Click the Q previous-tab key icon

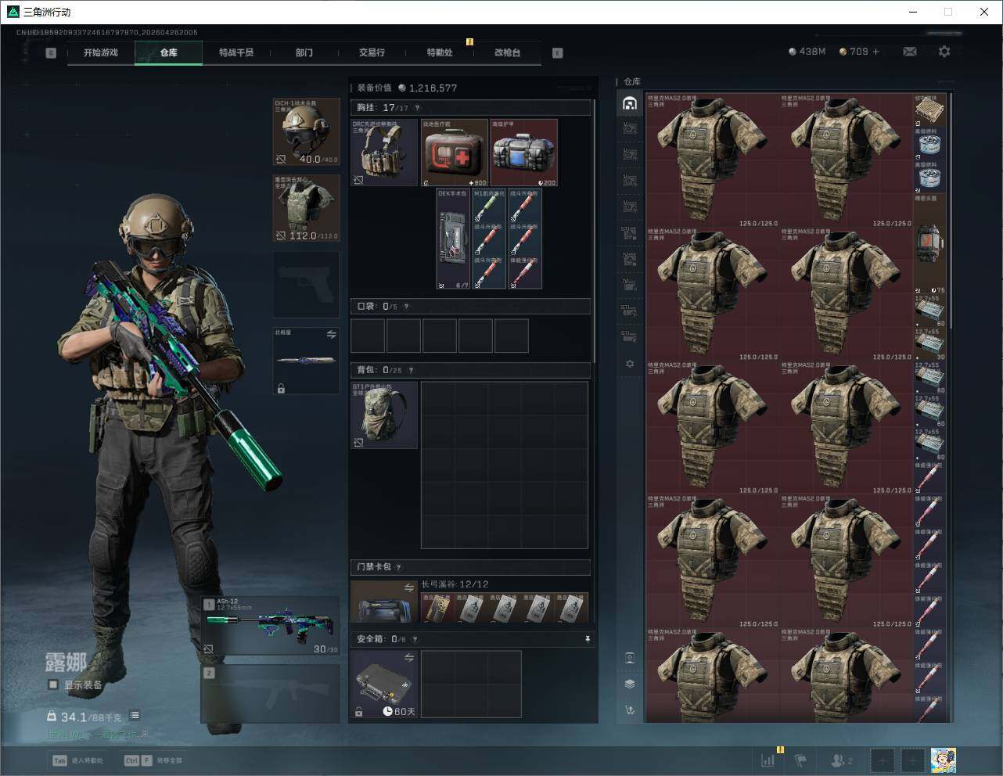pos(51,53)
